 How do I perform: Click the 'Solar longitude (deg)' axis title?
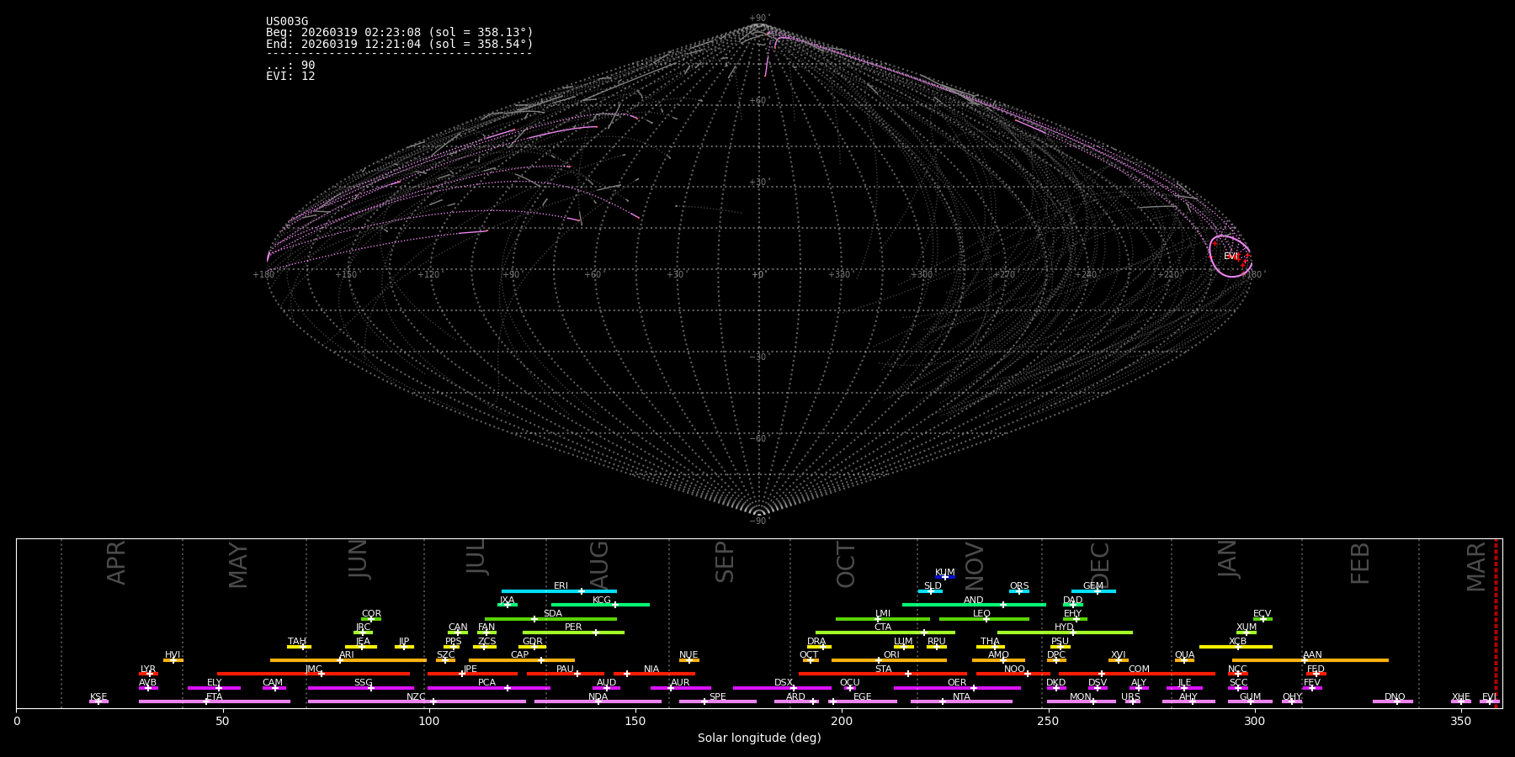(x=759, y=738)
